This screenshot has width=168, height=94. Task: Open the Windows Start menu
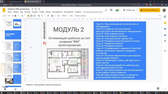2,93
